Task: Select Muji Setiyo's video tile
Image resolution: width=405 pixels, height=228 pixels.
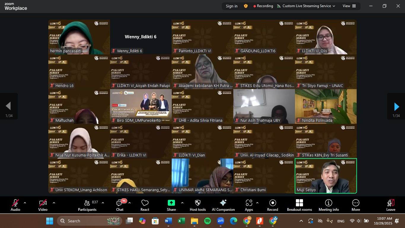Action: [326, 176]
